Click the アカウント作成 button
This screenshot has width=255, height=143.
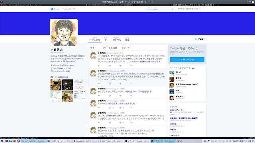[187, 60]
